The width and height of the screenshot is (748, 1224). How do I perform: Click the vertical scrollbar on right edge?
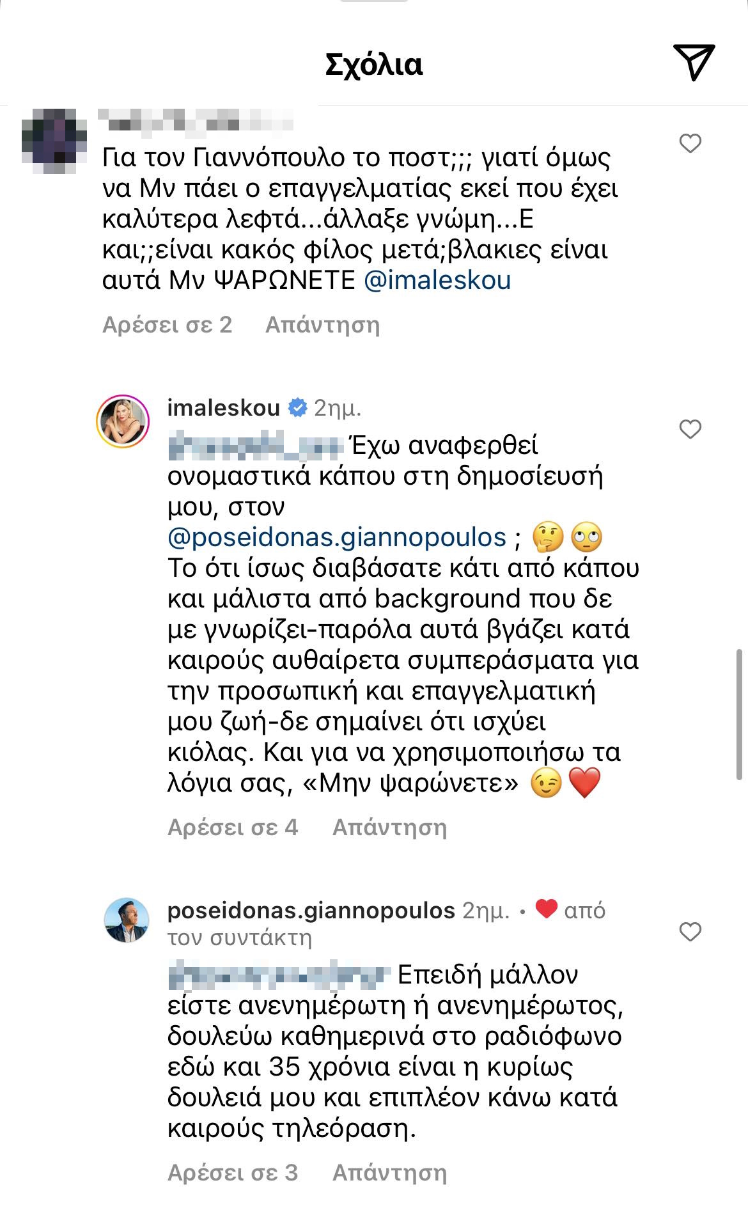[740, 714]
